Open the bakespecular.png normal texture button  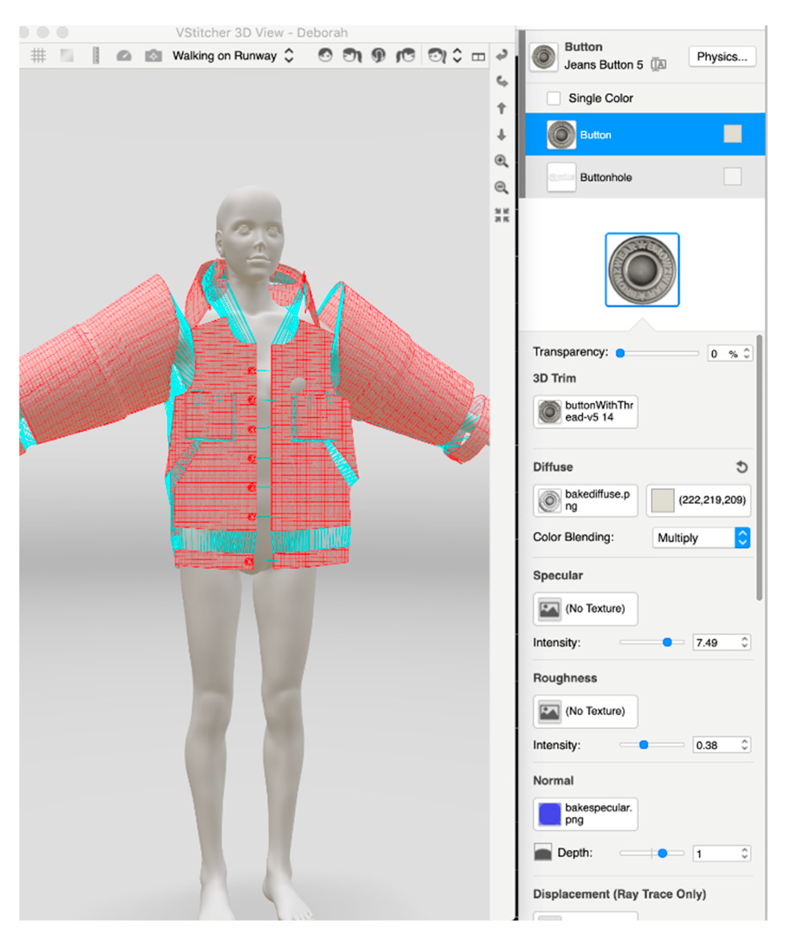pyautogui.click(x=585, y=814)
